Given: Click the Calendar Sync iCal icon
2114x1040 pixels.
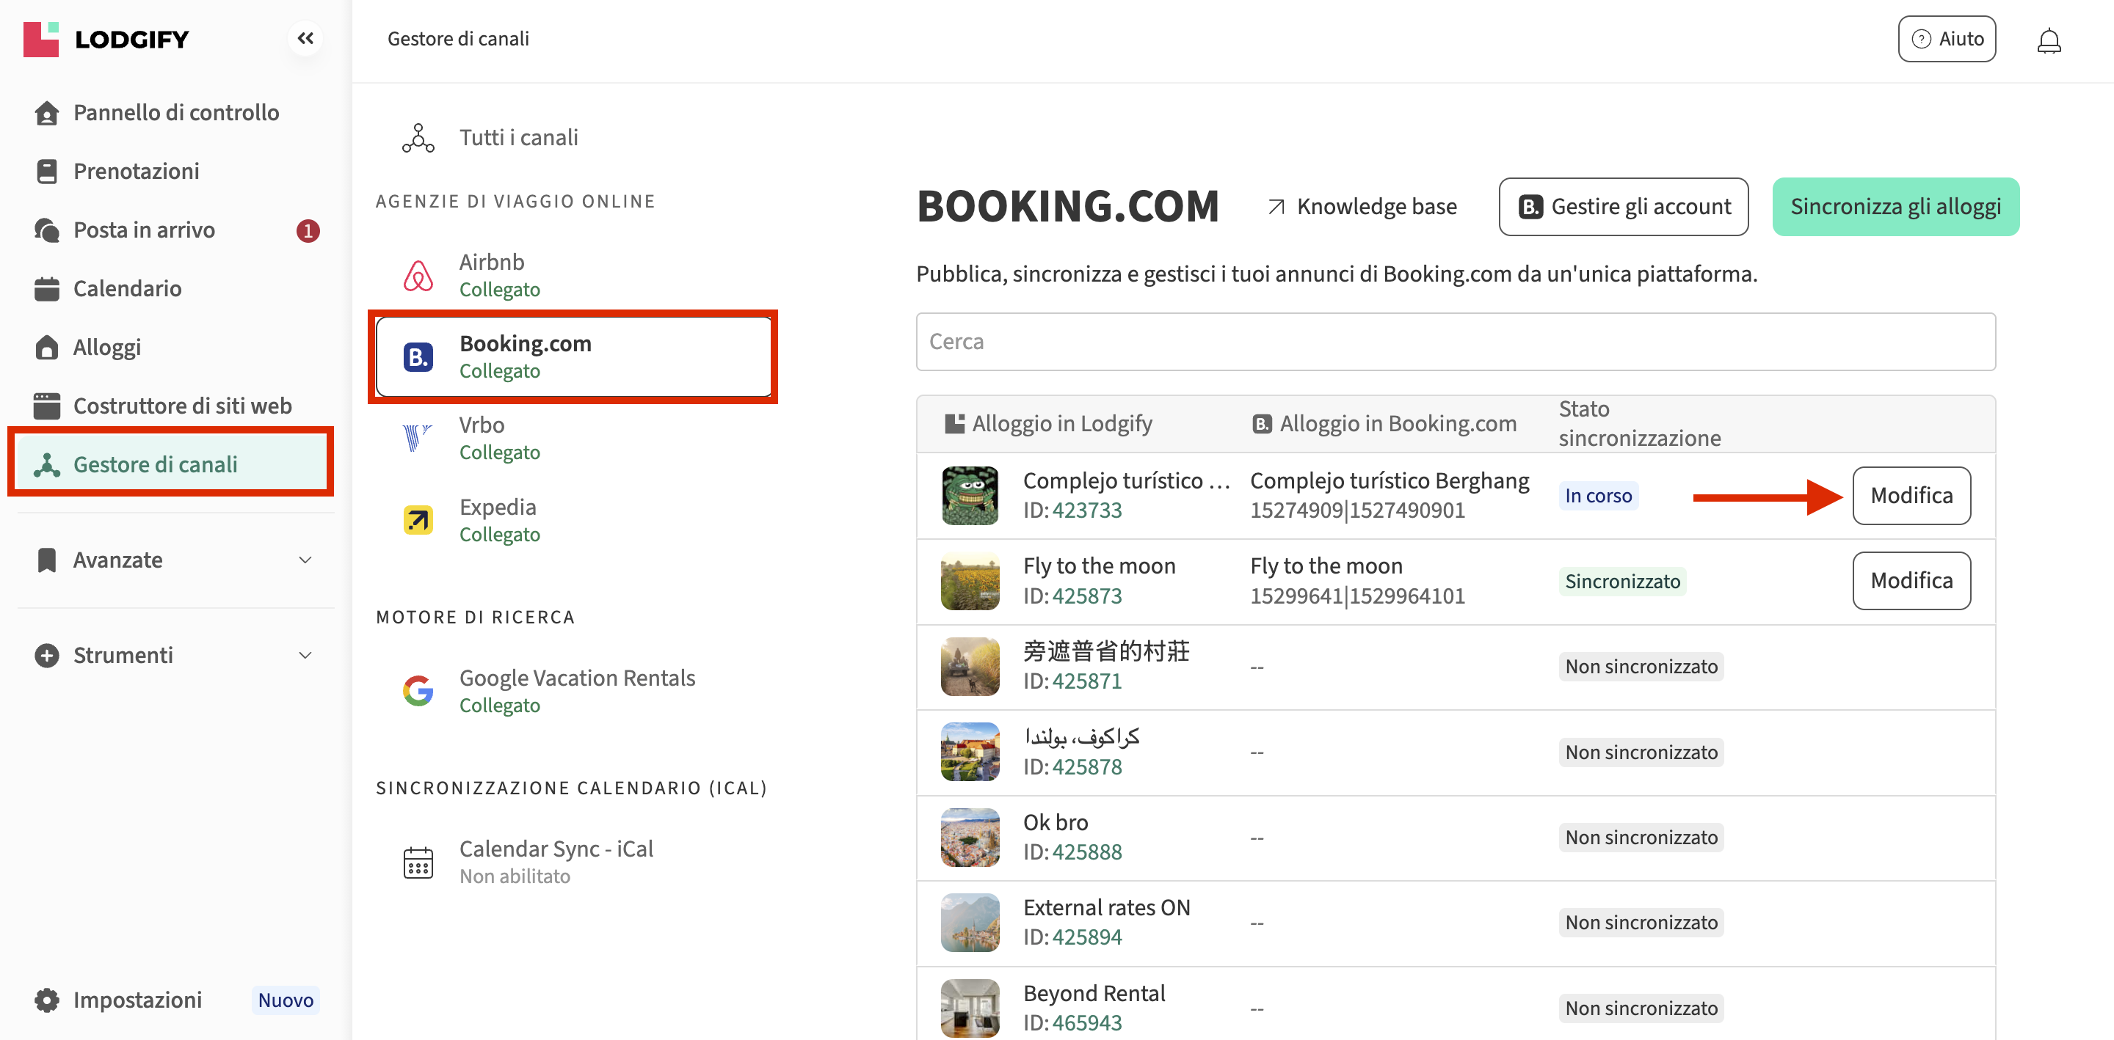Looking at the screenshot, I should [x=418, y=862].
